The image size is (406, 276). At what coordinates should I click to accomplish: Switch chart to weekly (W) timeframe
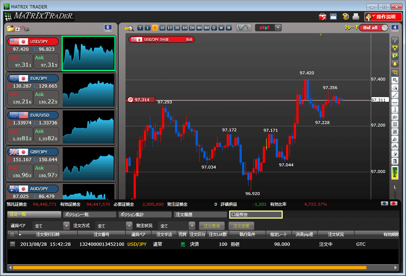[221, 28]
